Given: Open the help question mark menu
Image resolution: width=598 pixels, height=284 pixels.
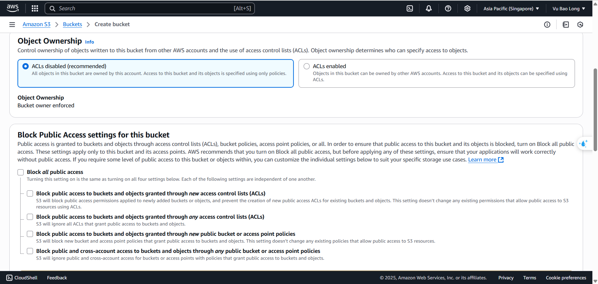Looking at the screenshot, I should tap(448, 8).
